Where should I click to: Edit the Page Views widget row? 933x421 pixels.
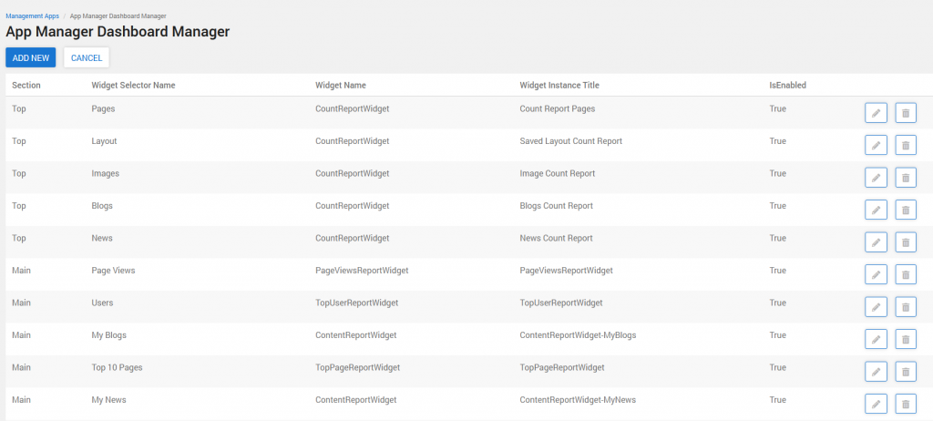(x=876, y=274)
